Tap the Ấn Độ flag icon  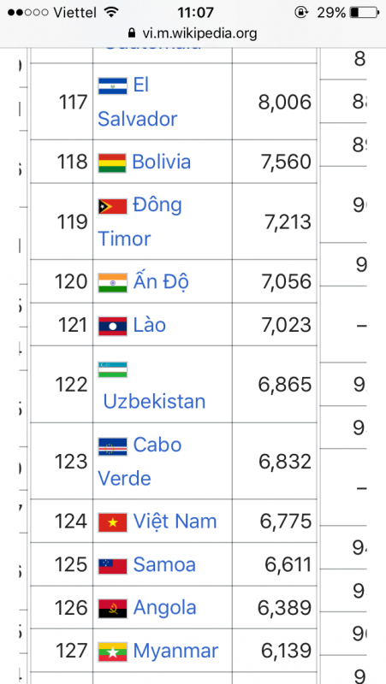pos(113,283)
